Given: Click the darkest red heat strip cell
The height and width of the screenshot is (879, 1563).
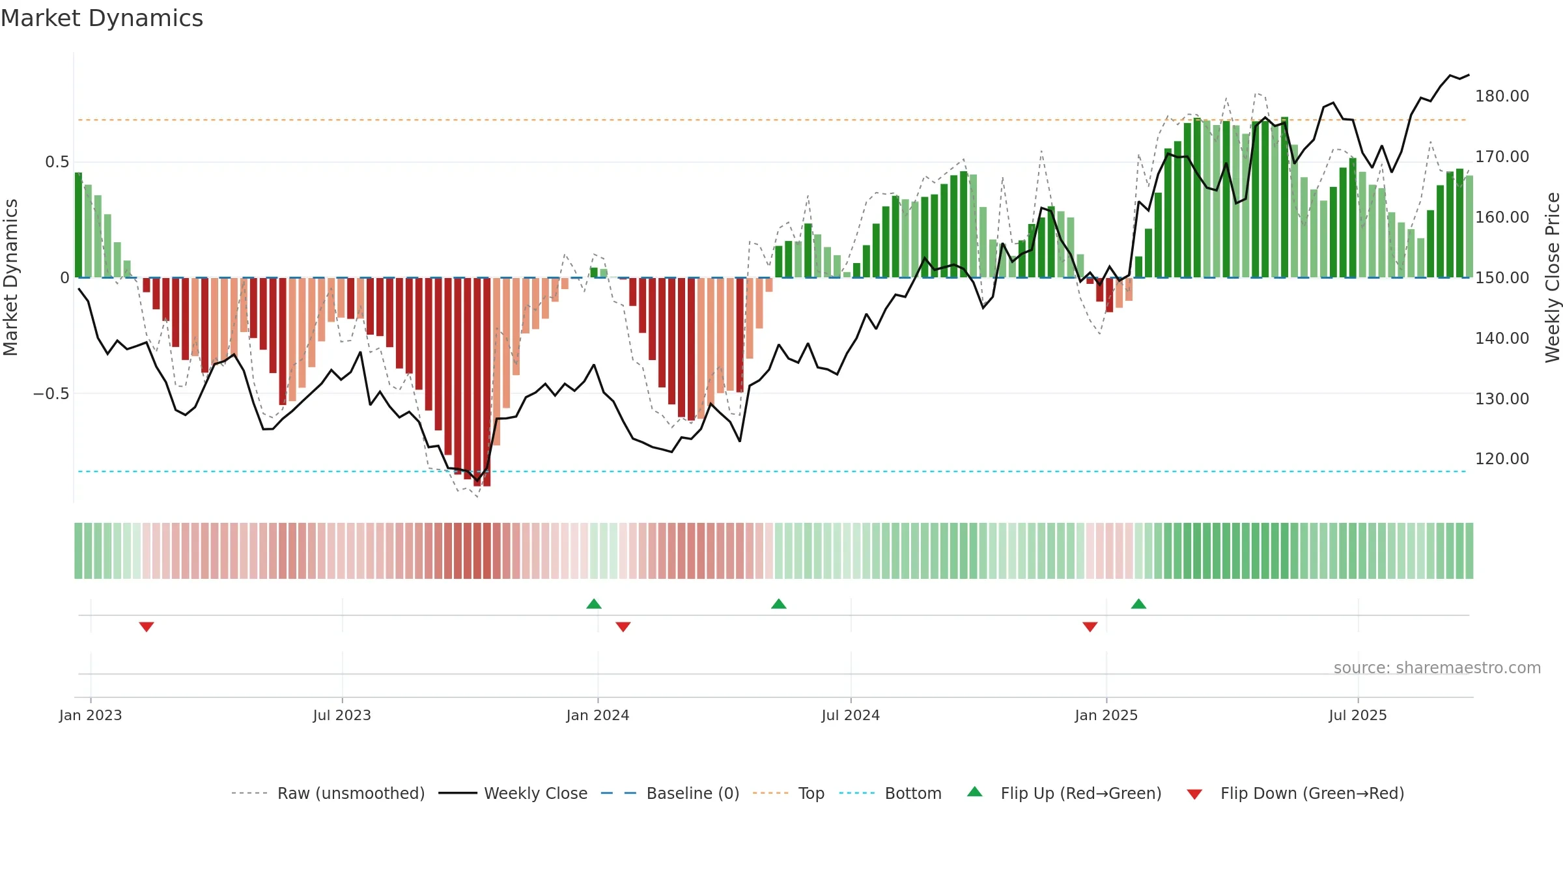Looking at the screenshot, I should (486, 551).
